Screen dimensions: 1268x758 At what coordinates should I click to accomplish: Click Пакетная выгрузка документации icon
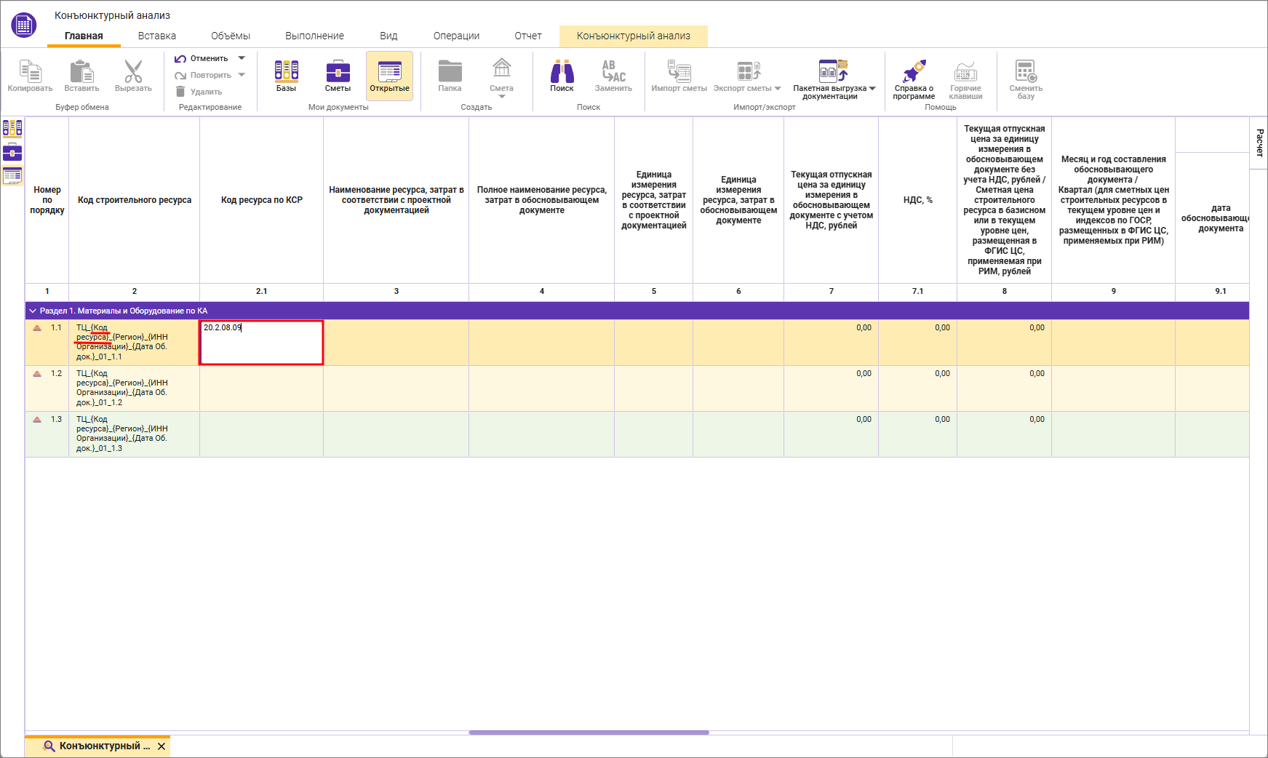coord(832,72)
